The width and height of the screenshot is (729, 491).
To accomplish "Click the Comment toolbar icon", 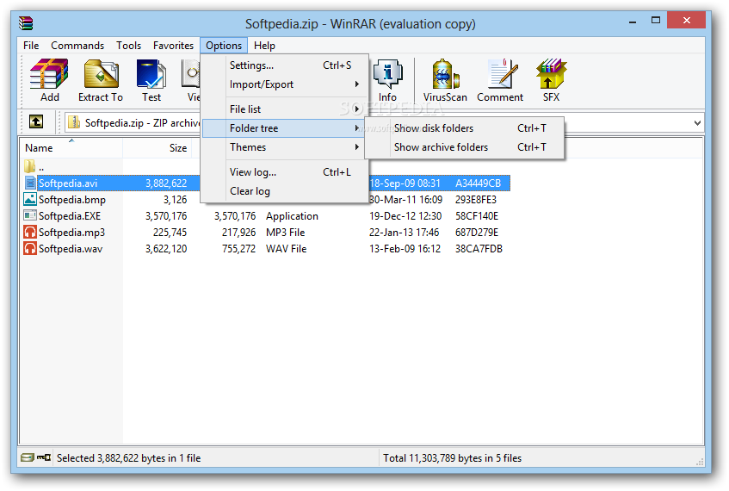I will [501, 73].
